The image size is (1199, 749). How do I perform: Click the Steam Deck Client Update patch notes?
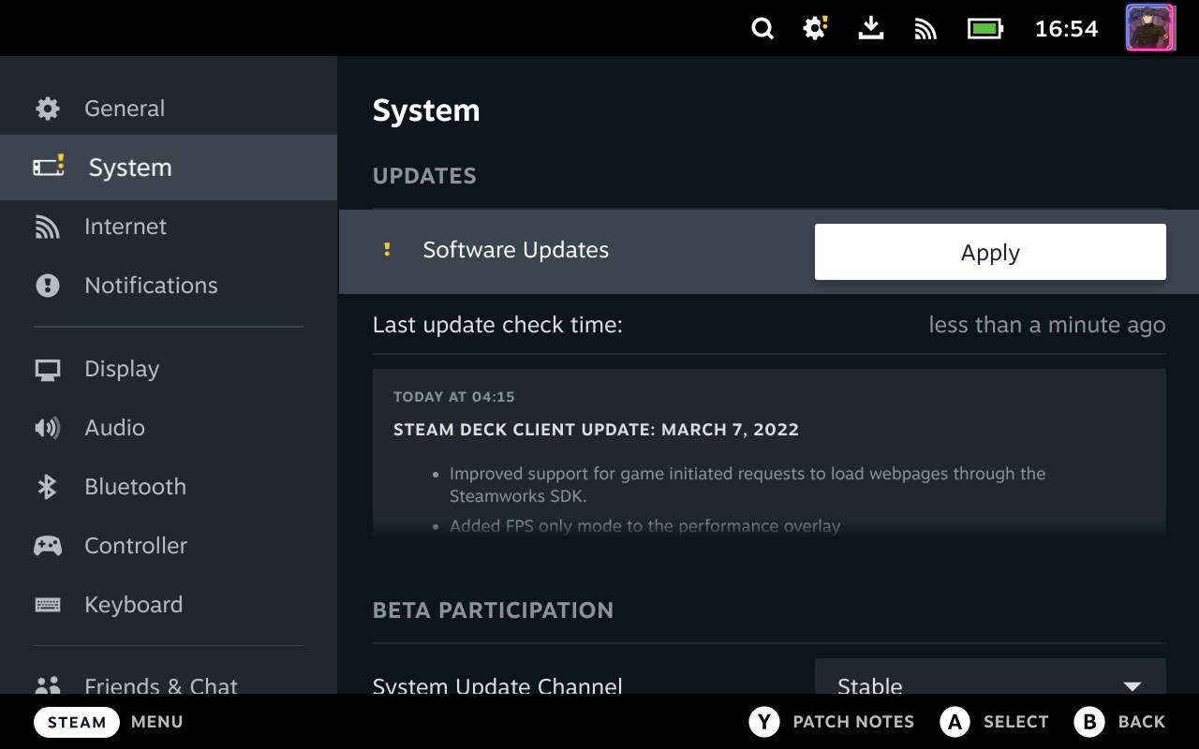[x=769, y=451]
